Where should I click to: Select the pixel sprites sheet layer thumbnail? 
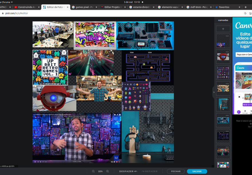(223, 73)
